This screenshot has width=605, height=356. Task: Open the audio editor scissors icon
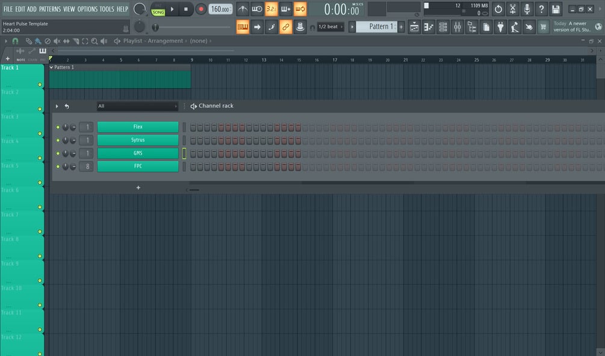click(x=512, y=9)
